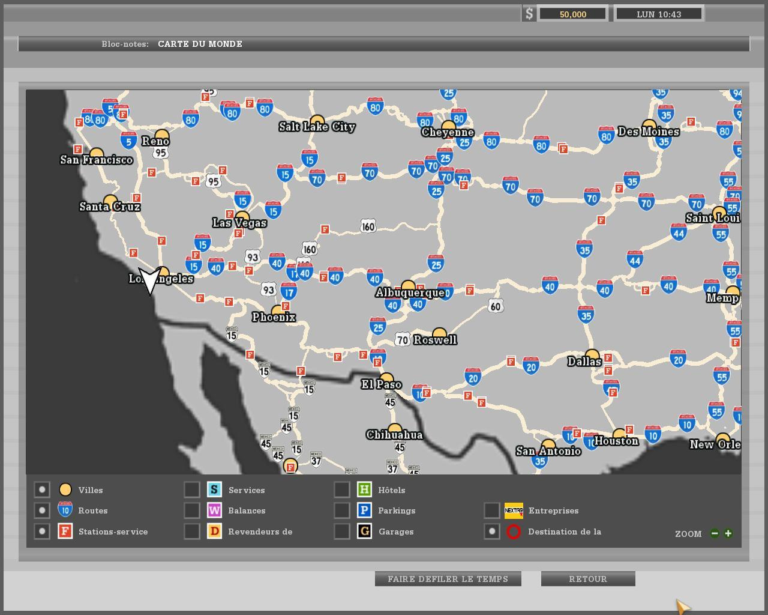Click the blue P Parkings legend icon
The height and width of the screenshot is (615, 768).
point(364,510)
